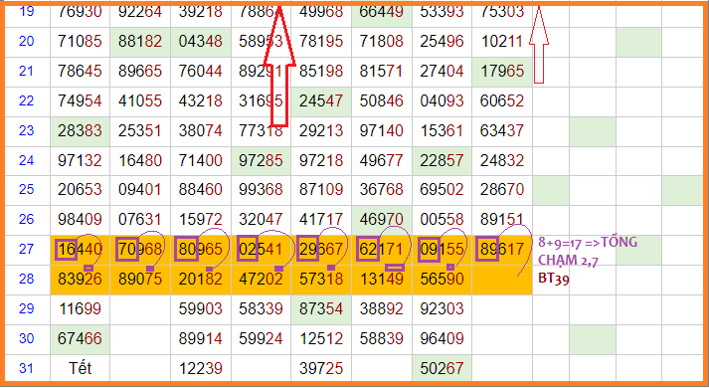Select cell 85198
The height and width of the screenshot is (388, 709).
pos(321,72)
